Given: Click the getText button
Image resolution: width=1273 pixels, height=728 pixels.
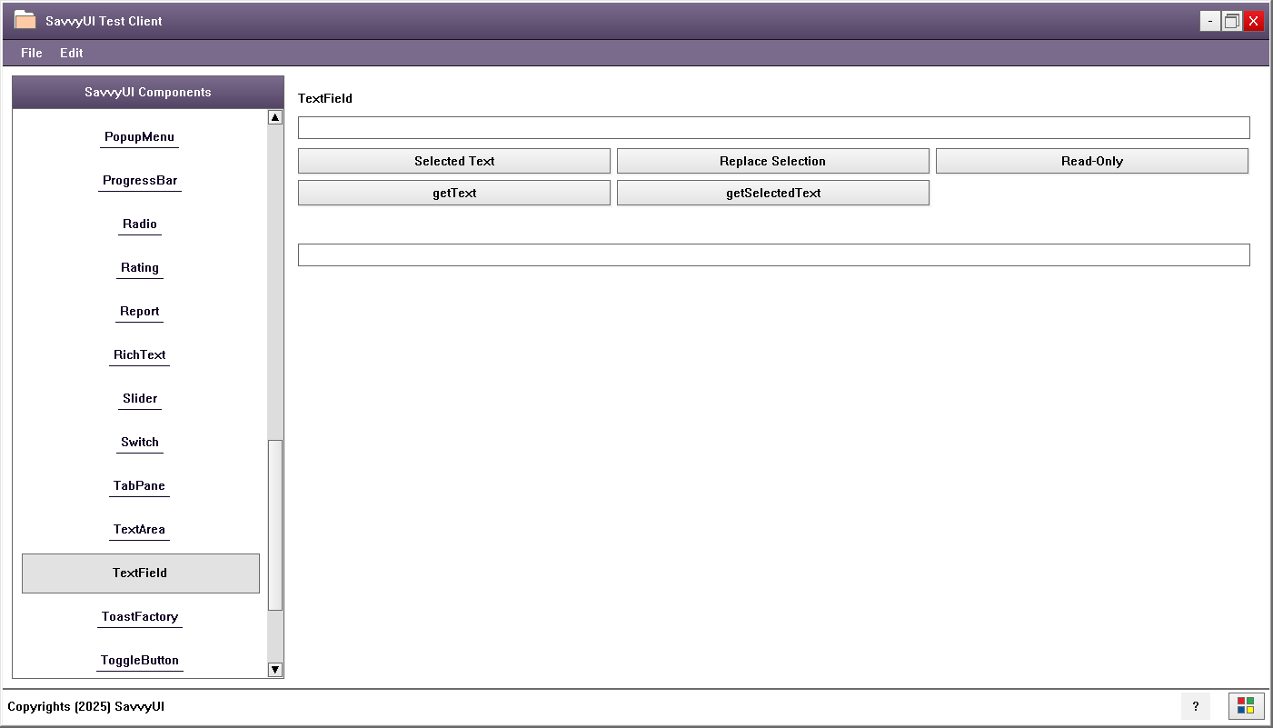Looking at the screenshot, I should [x=453, y=193].
